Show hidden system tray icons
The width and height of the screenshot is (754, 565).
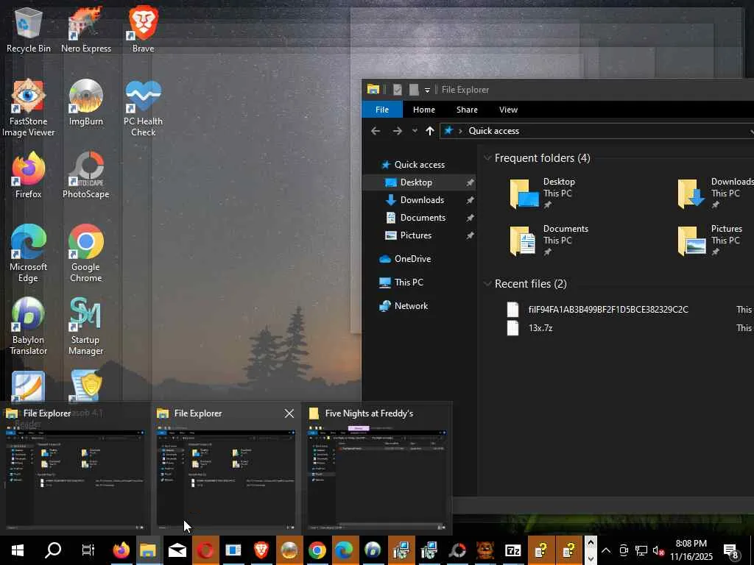[x=606, y=550]
